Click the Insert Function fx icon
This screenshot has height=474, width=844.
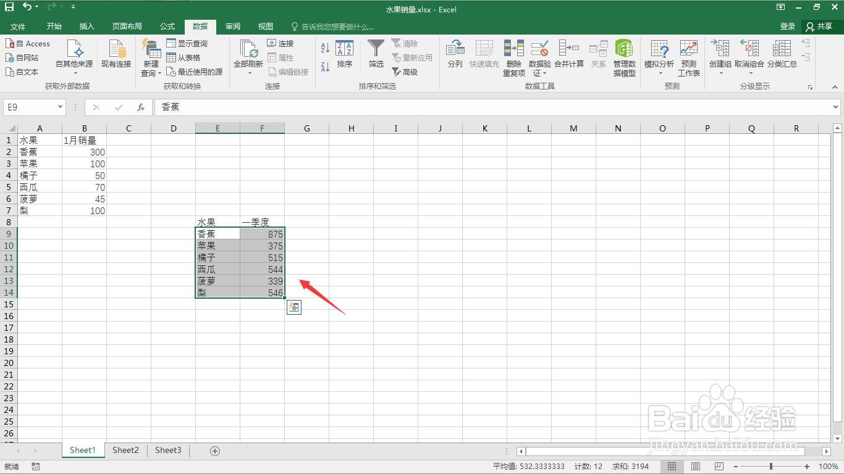141,107
